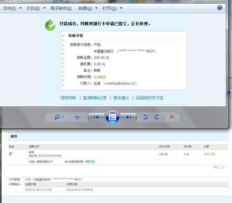Expand the 打开(O) dropdown arrow
The width and height of the screenshot is (232, 203).
(x=121, y=8)
